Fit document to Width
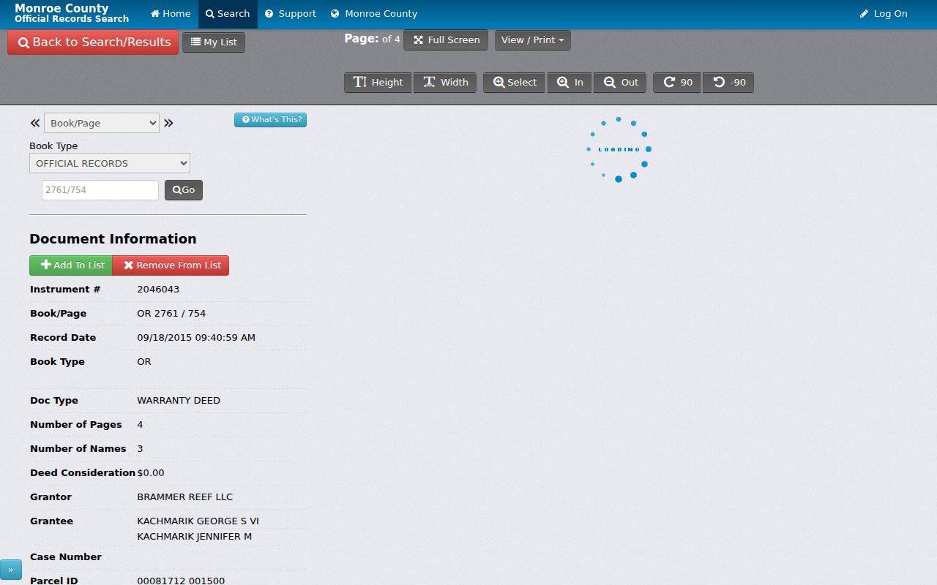 pyautogui.click(x=445, y=83)
